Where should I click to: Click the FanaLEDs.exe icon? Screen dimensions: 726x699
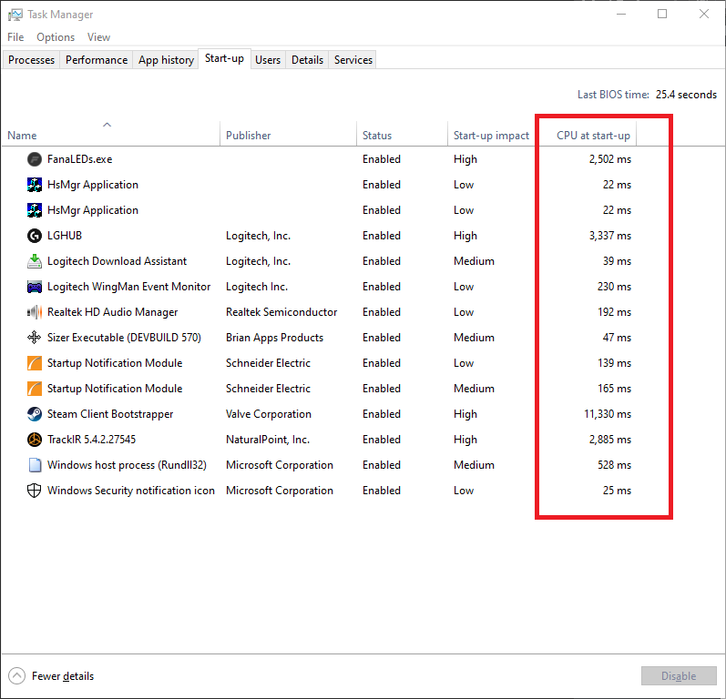pyautogui.click(x=35, y=159)
